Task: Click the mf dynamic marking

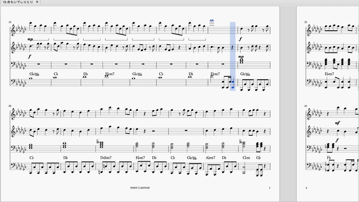Action: 337,123
